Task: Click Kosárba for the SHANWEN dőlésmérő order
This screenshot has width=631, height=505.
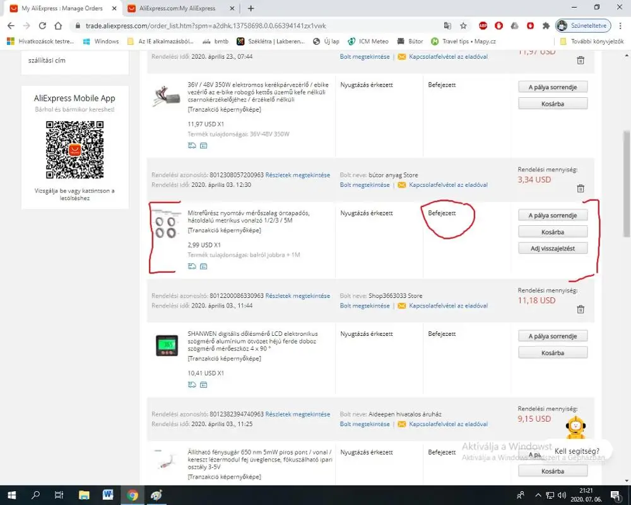Action: 553,353
